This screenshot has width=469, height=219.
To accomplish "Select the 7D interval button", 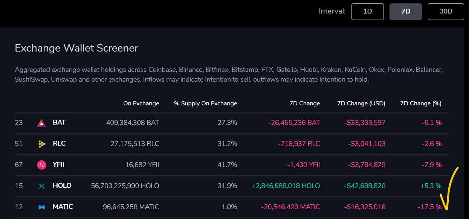I will [x=405, y=11].
